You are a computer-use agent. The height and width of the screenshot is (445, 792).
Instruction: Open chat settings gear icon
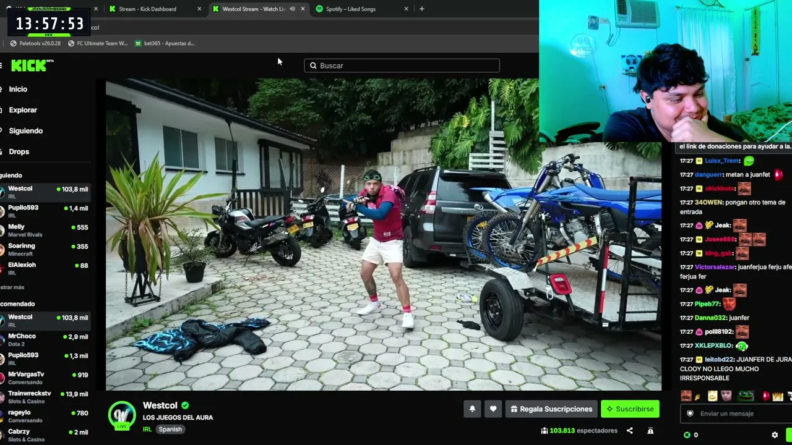[x=775, y=435]
